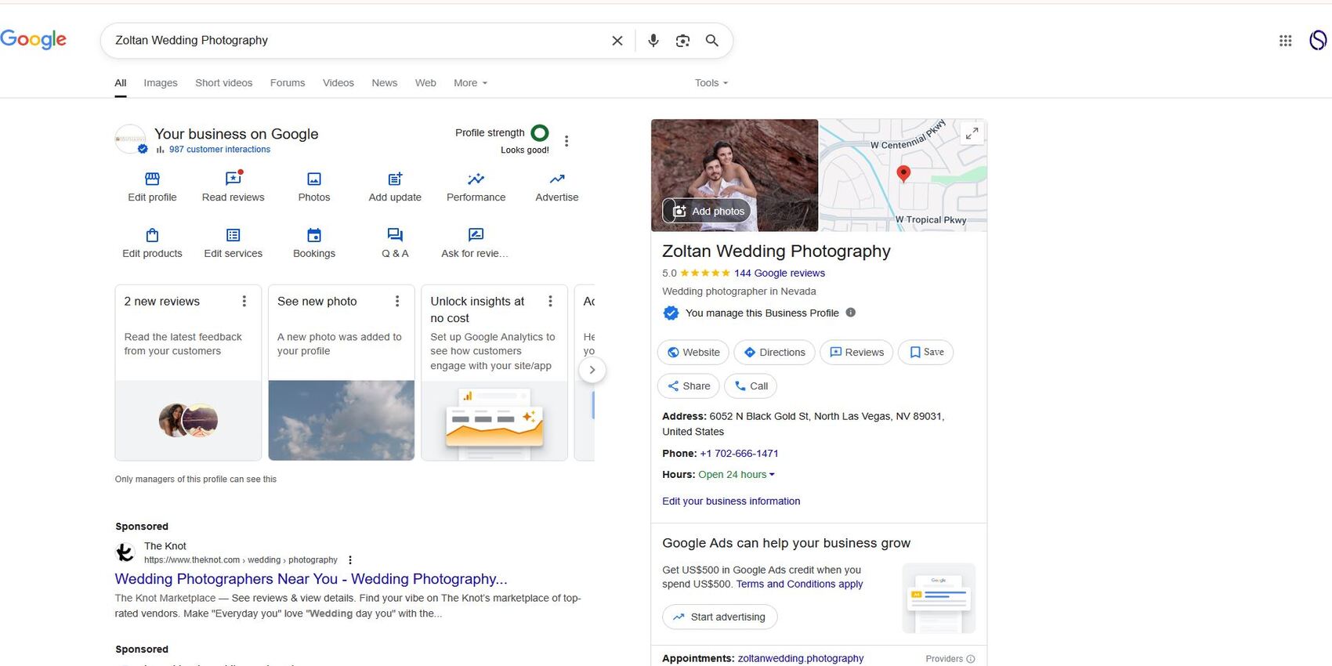
Task: Click the Q & A icon
Action: coord(395,235)
